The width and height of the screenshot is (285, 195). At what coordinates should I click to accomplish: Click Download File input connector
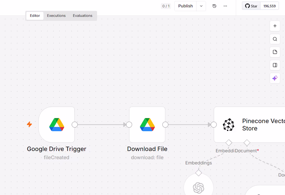[129, 125]
